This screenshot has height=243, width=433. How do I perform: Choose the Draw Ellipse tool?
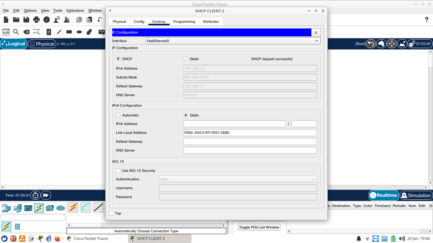(x=79, y=32)
